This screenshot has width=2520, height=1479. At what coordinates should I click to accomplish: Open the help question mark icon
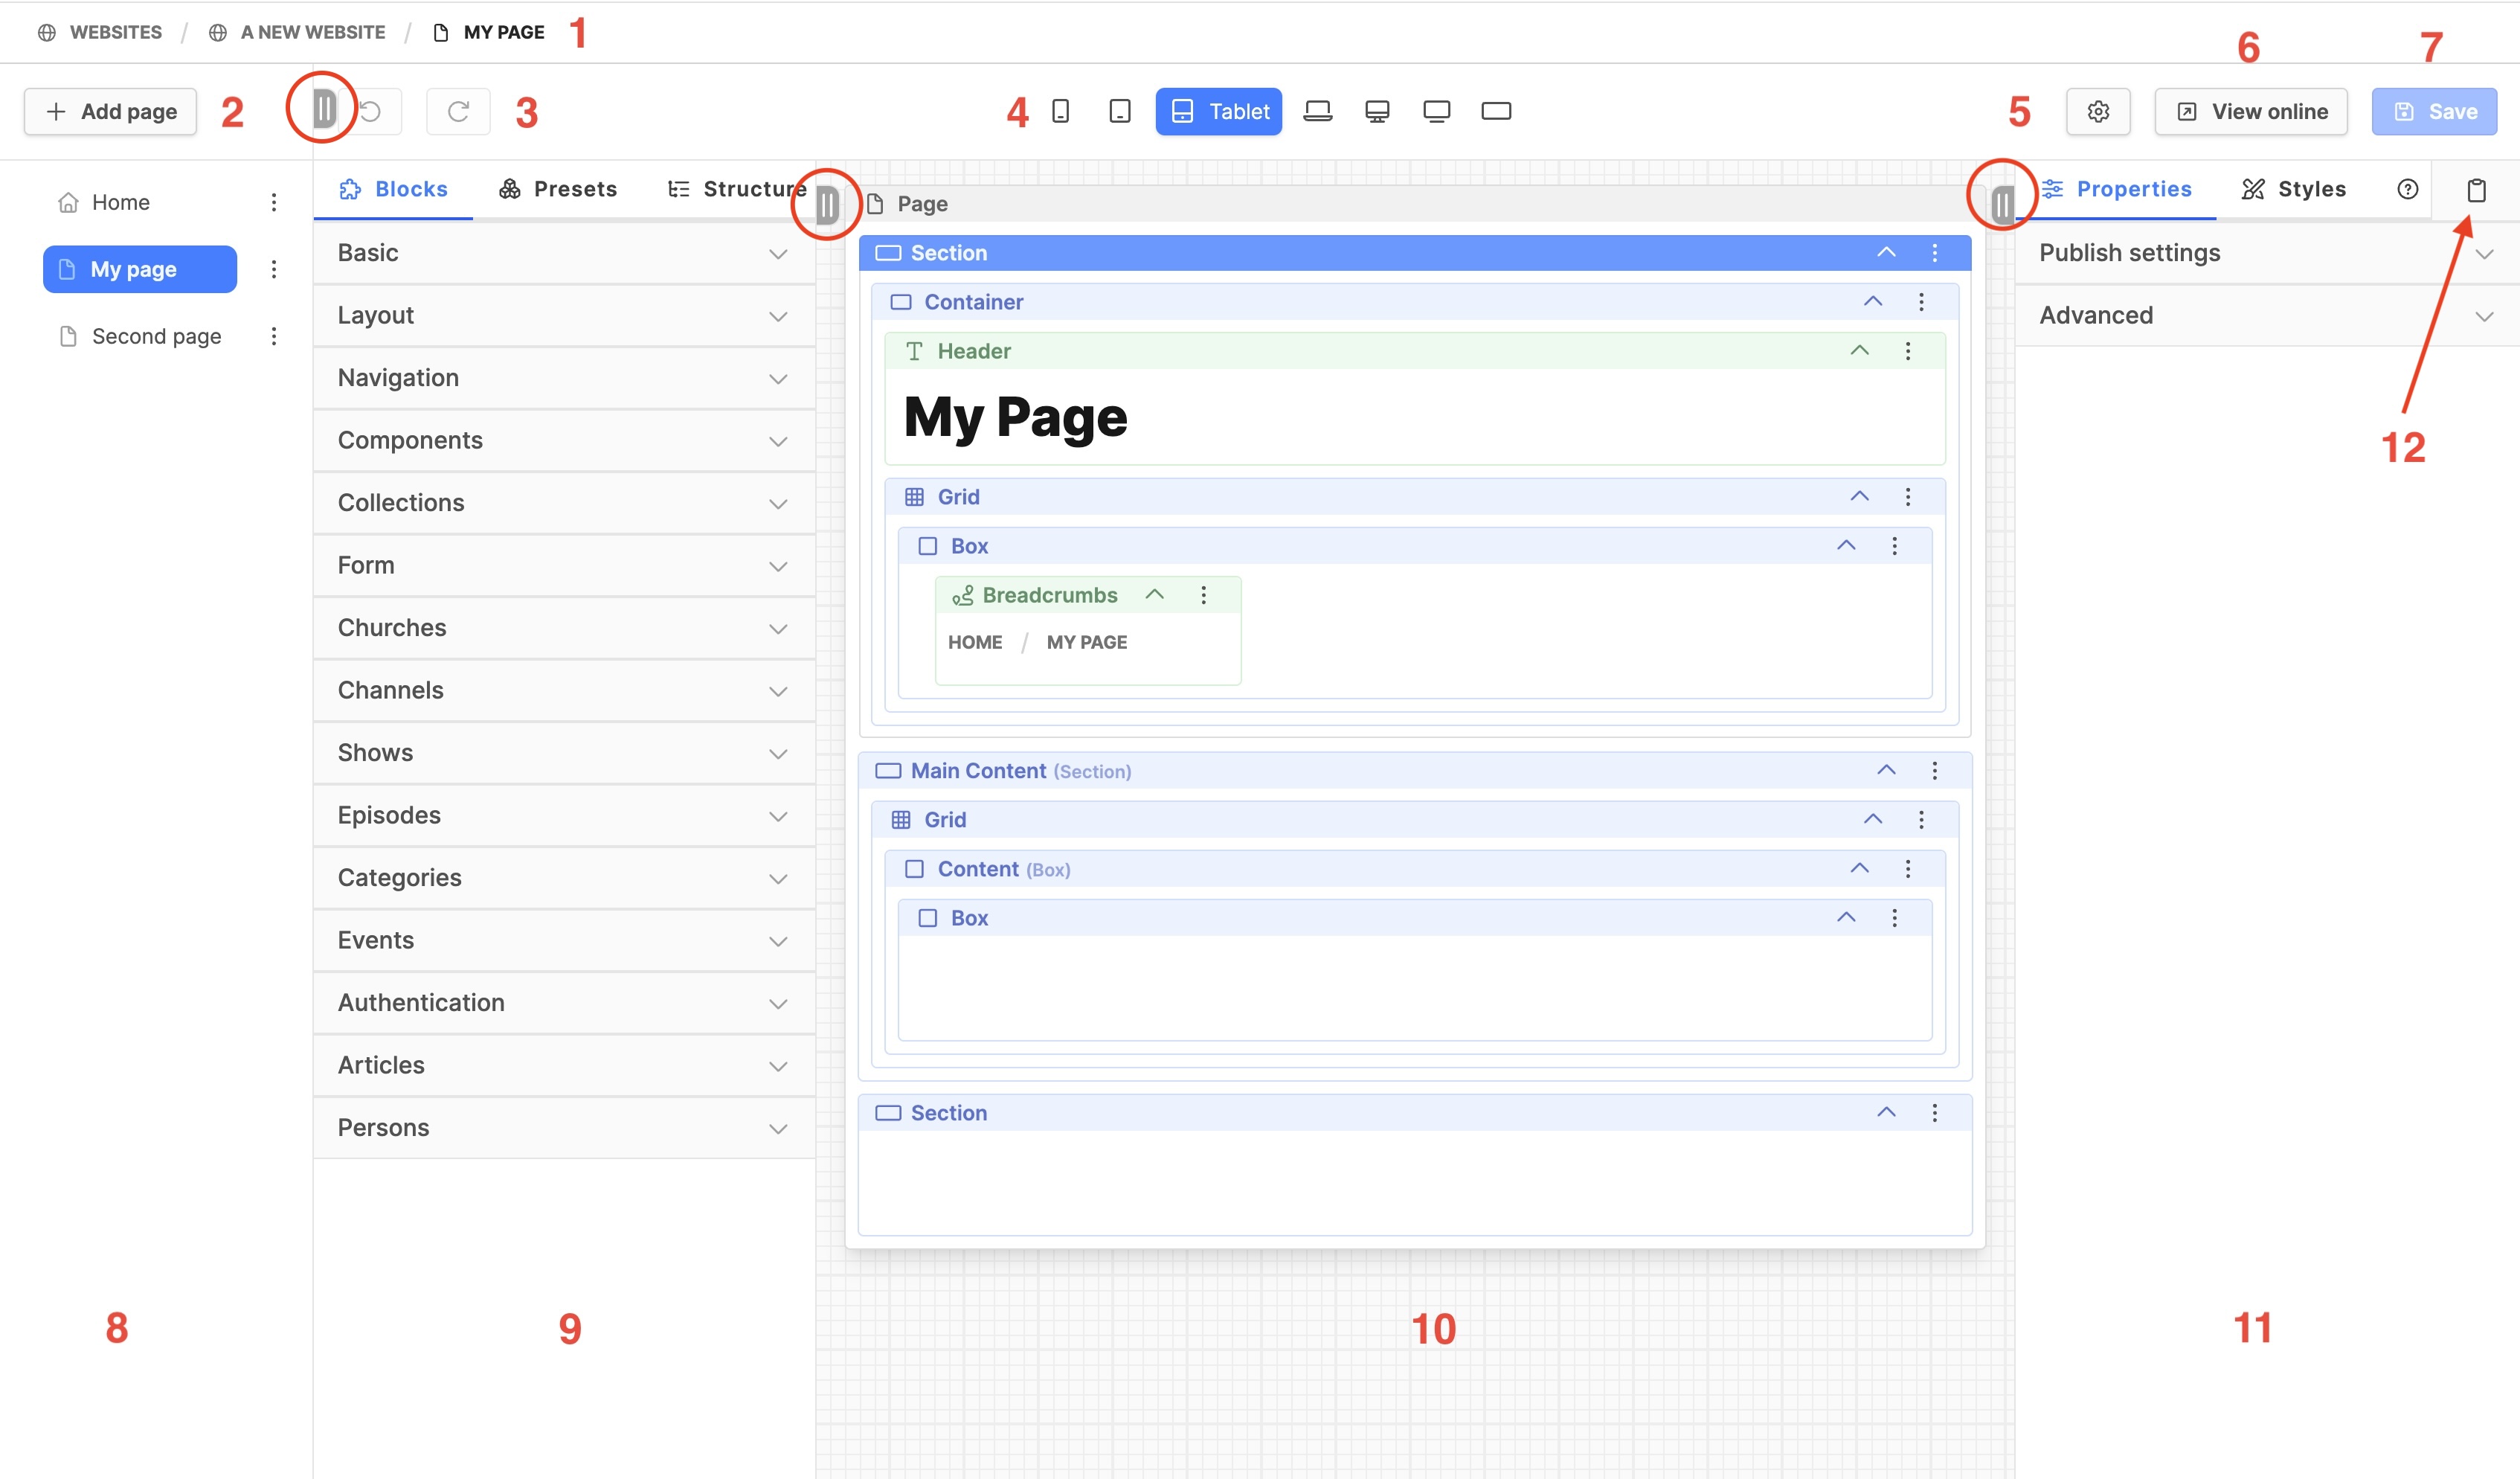point(2407,189)
